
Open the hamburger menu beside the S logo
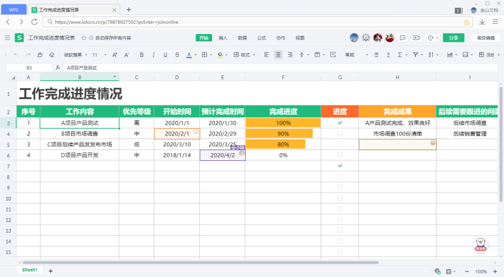7,38
